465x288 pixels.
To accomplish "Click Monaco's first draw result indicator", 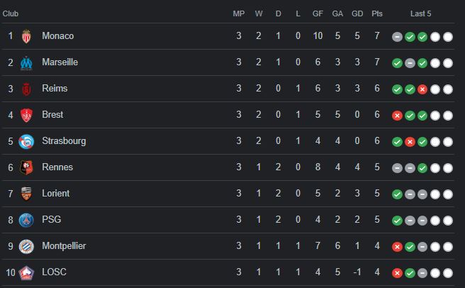I will (397, 37).
